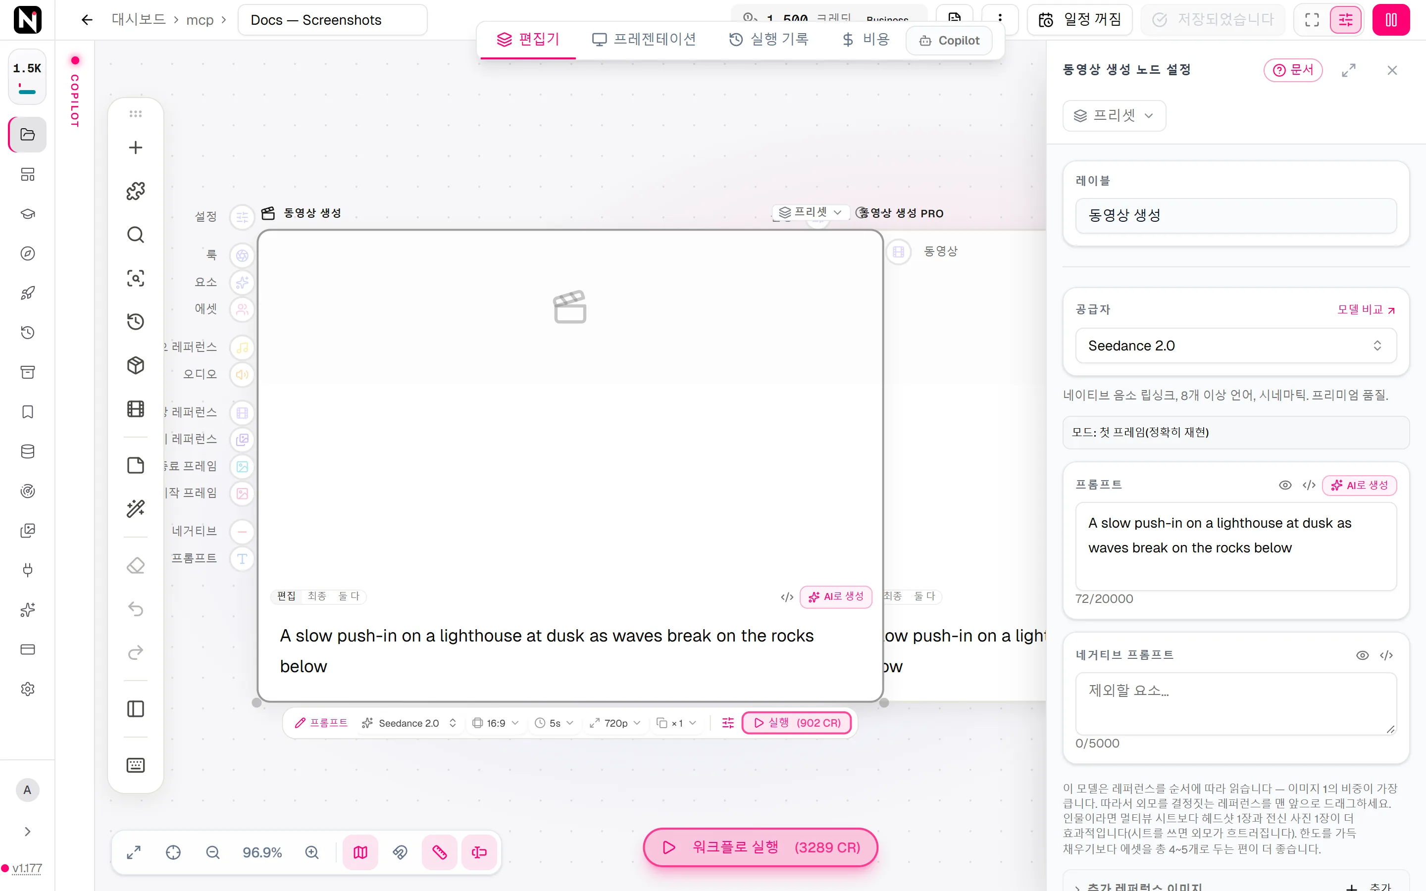This screenshot has height=891, width=1426.
Task: Open the keyboard shortcuts icon
Action: point(136,765)
